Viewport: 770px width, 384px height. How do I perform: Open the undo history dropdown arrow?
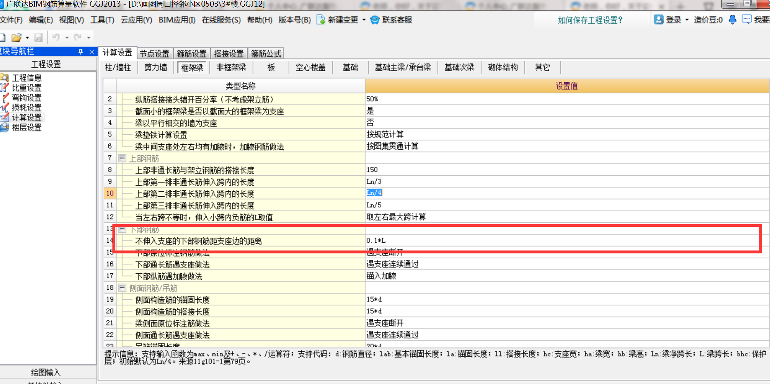67,38
